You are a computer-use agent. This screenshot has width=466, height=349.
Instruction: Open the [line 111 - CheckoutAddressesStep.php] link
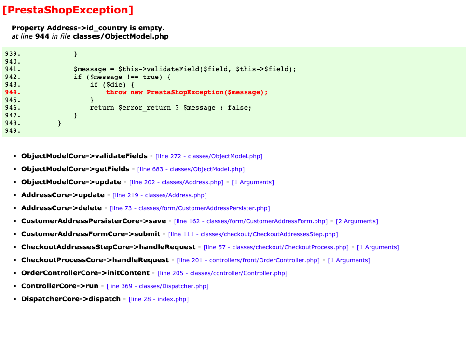(x=253, y=234)
